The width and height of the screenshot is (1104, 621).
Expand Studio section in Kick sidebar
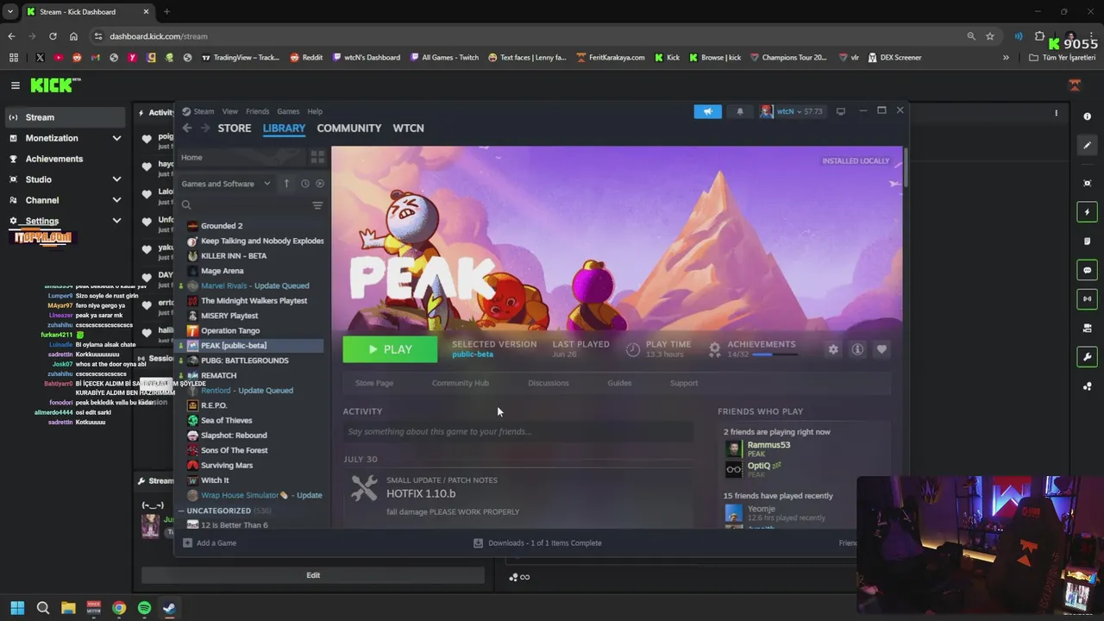pyautogui.click(x=116, y=179)
